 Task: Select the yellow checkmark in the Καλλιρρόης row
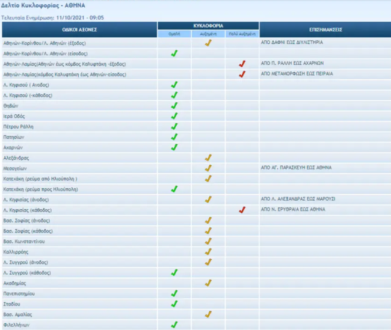click(x=208, y=251)
